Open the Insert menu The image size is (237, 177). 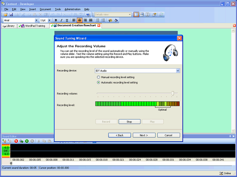pos(33,9)
